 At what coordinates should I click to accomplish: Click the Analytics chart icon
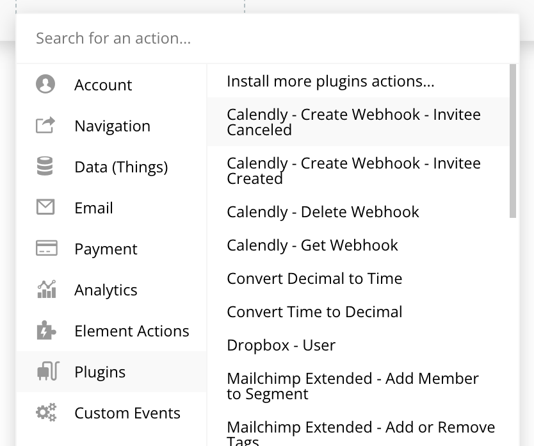pos(46,289)
